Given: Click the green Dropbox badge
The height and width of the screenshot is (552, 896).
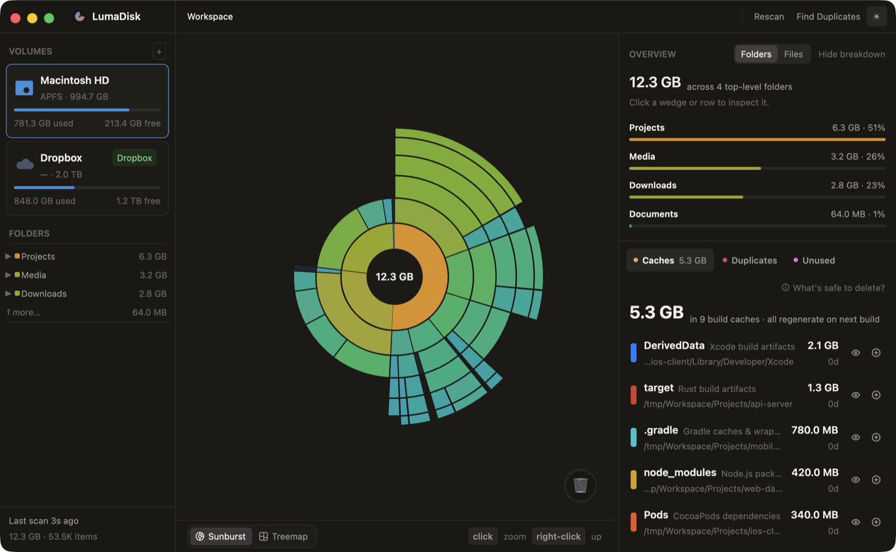Looking at the screenshot, I should [134, 158].
